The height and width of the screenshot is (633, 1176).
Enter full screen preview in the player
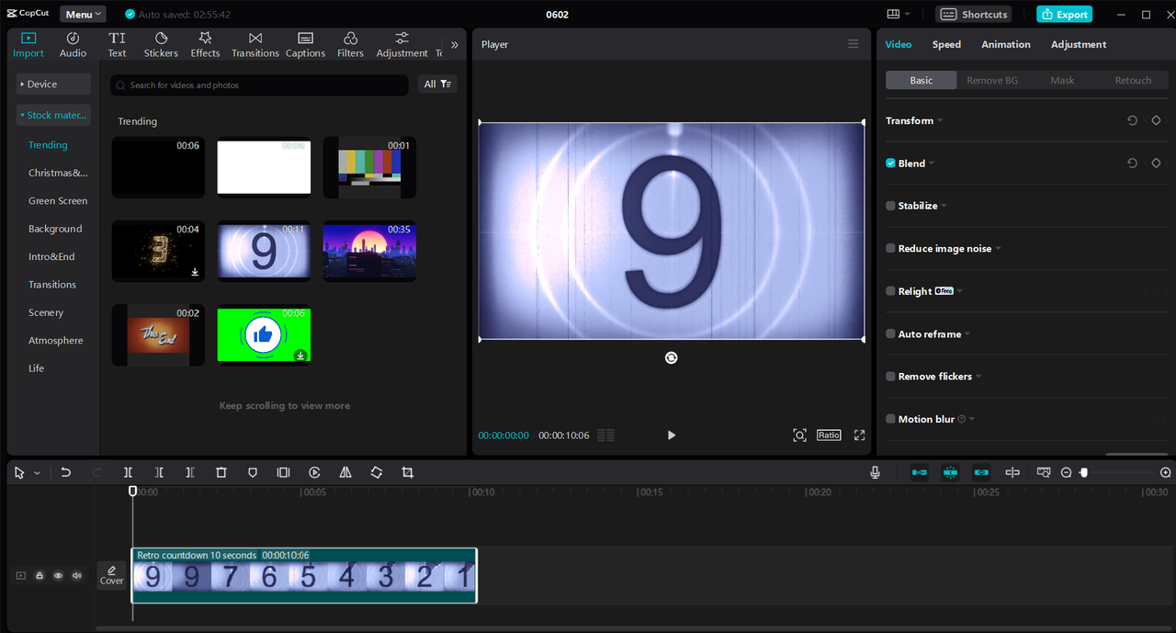pos(859,435)
